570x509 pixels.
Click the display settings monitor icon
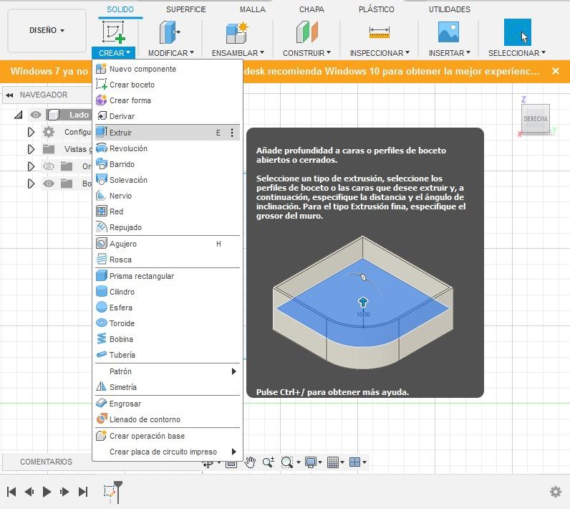pos(311,462)
